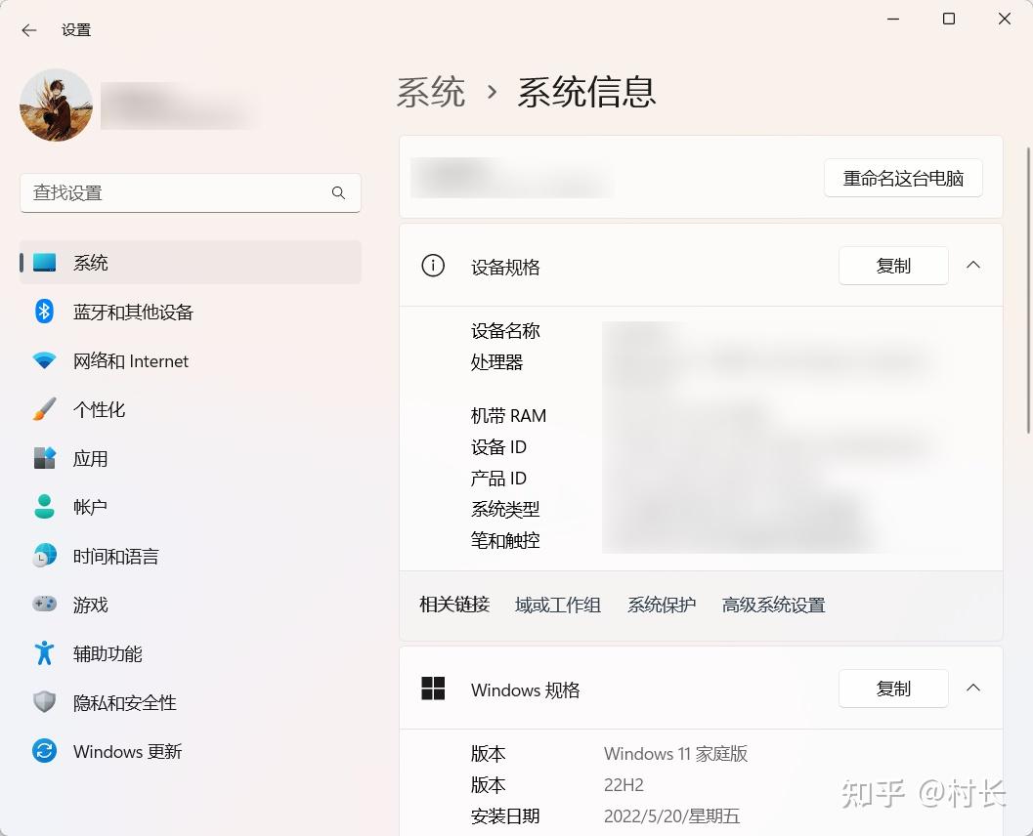
Task: Copy Windows specs with Windows 规格 复制 button
Action: point(893,689)
